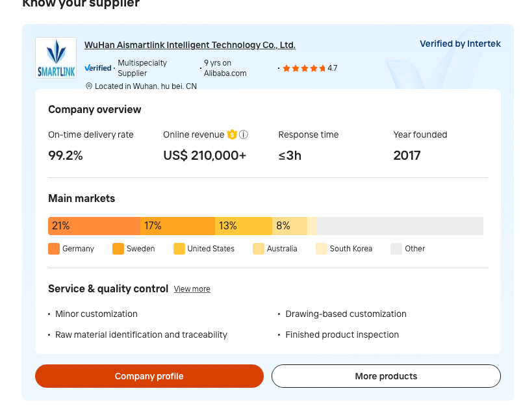This screenshot has height=417, width=523.
Task: Click the Germany color swatch in legend
Action: tap(54, 249)
